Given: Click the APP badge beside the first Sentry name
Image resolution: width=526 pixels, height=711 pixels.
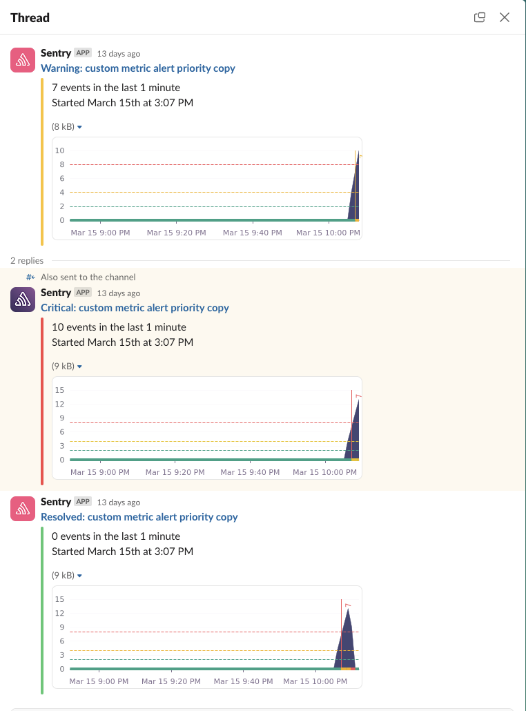Looking at the screenshot, I should [x=82, y=52].
